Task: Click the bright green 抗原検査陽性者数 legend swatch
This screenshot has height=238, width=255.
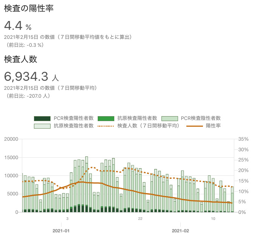Action: pyautogui.click(x=105, y=118)
